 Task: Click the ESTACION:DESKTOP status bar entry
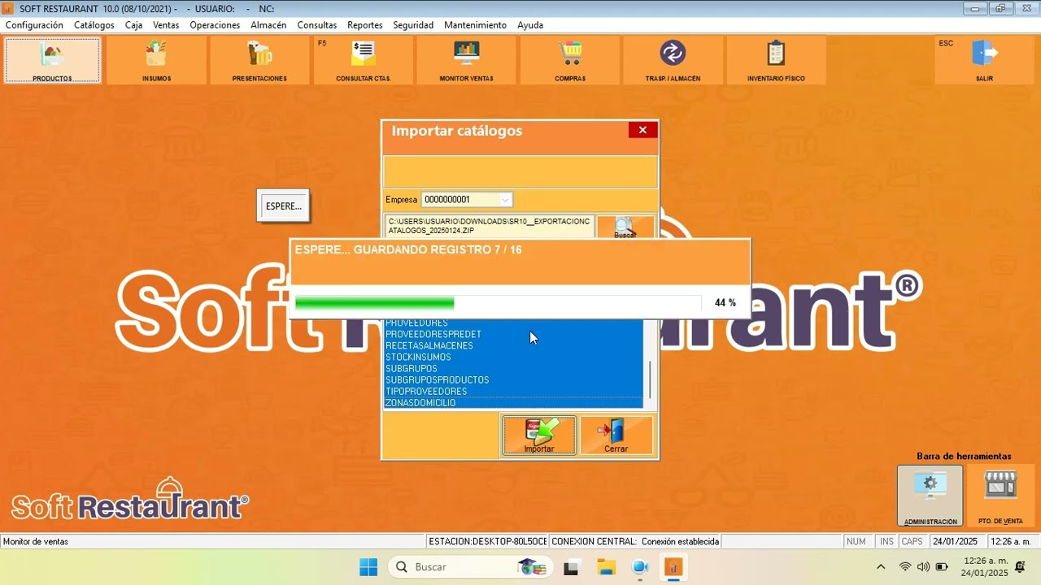click(x=487, y=541)
